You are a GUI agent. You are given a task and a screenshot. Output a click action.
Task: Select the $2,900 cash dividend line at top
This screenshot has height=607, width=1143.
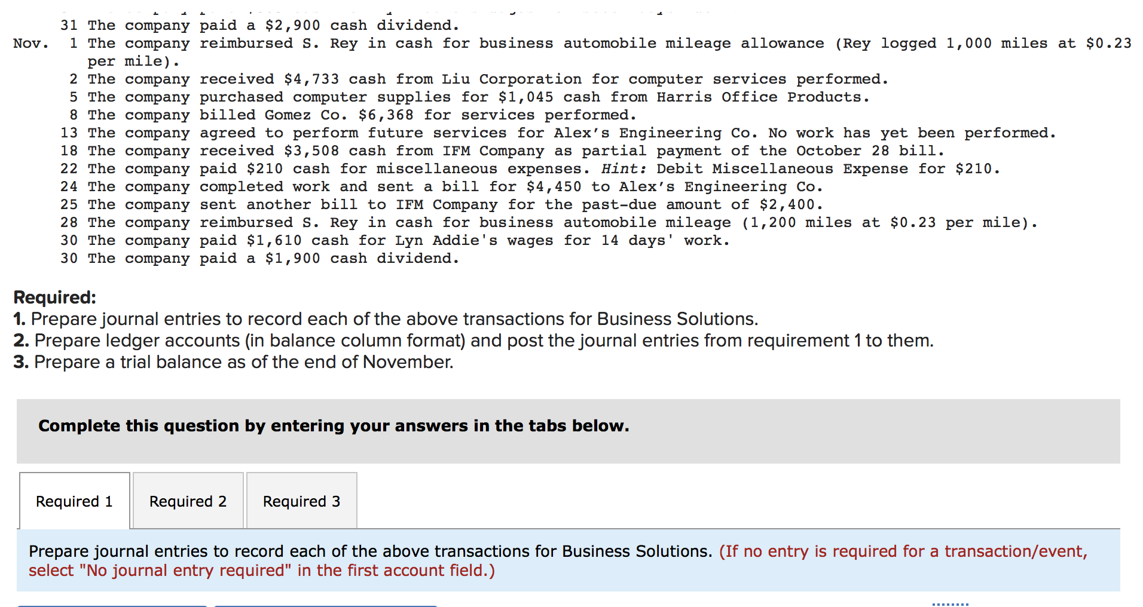[x=260, y=25]
